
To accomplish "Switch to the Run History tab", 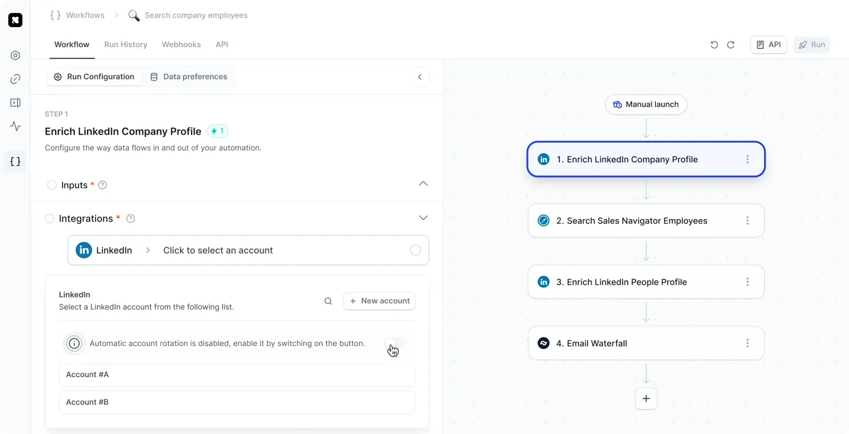I will (x=126, y=45).
